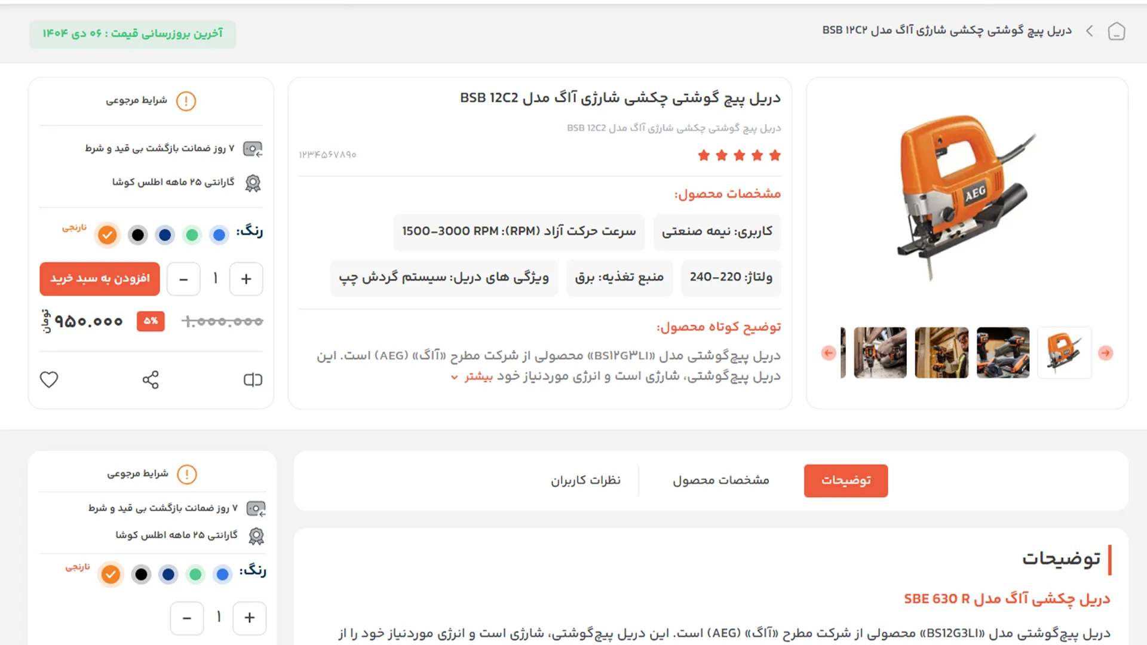Screen dimensions: 1147x645
Task: Increase quantity with the plus button in the lower card
Action: 250,618
